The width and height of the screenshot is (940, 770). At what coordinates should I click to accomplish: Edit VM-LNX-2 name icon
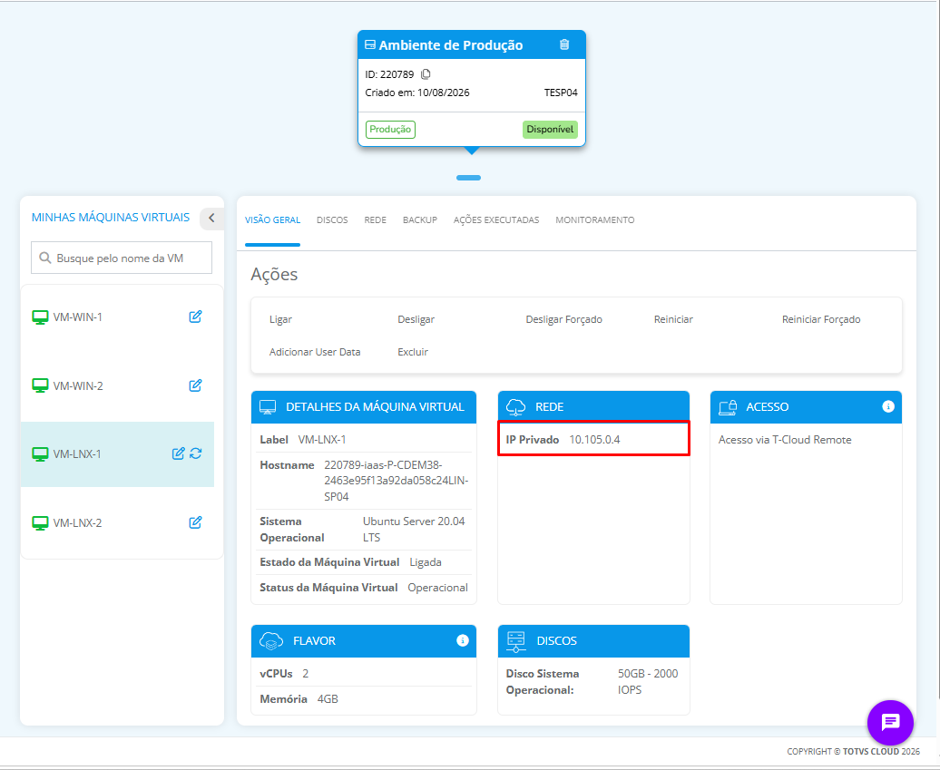pyautogui.click(x=195, y=522)
